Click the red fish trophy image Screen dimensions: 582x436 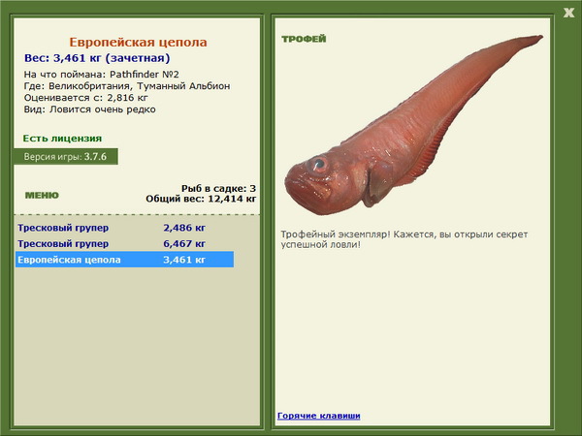click(413, 125)
